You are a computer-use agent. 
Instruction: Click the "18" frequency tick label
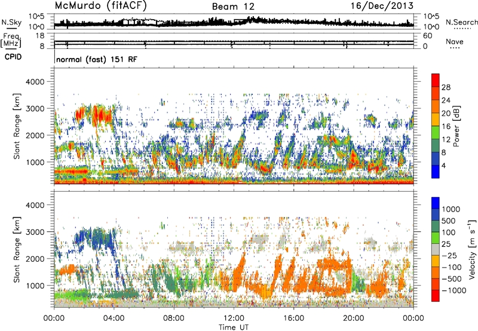[x=40, y=36]
